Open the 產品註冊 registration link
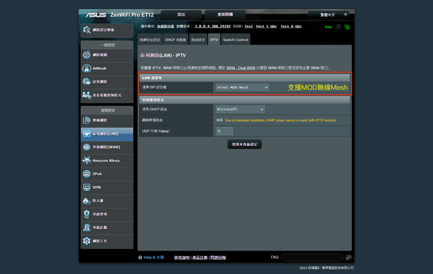Image resolution: width=433 pixels, height=274 pixels. tap(200, 258)
